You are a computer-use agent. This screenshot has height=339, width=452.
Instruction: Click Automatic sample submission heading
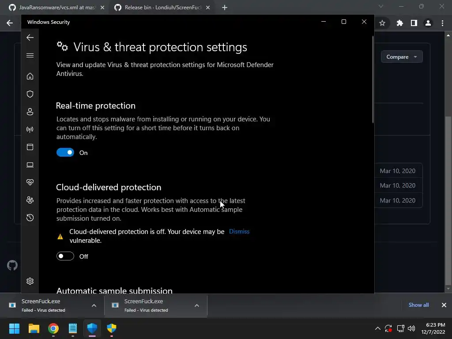tap(114, 290)
